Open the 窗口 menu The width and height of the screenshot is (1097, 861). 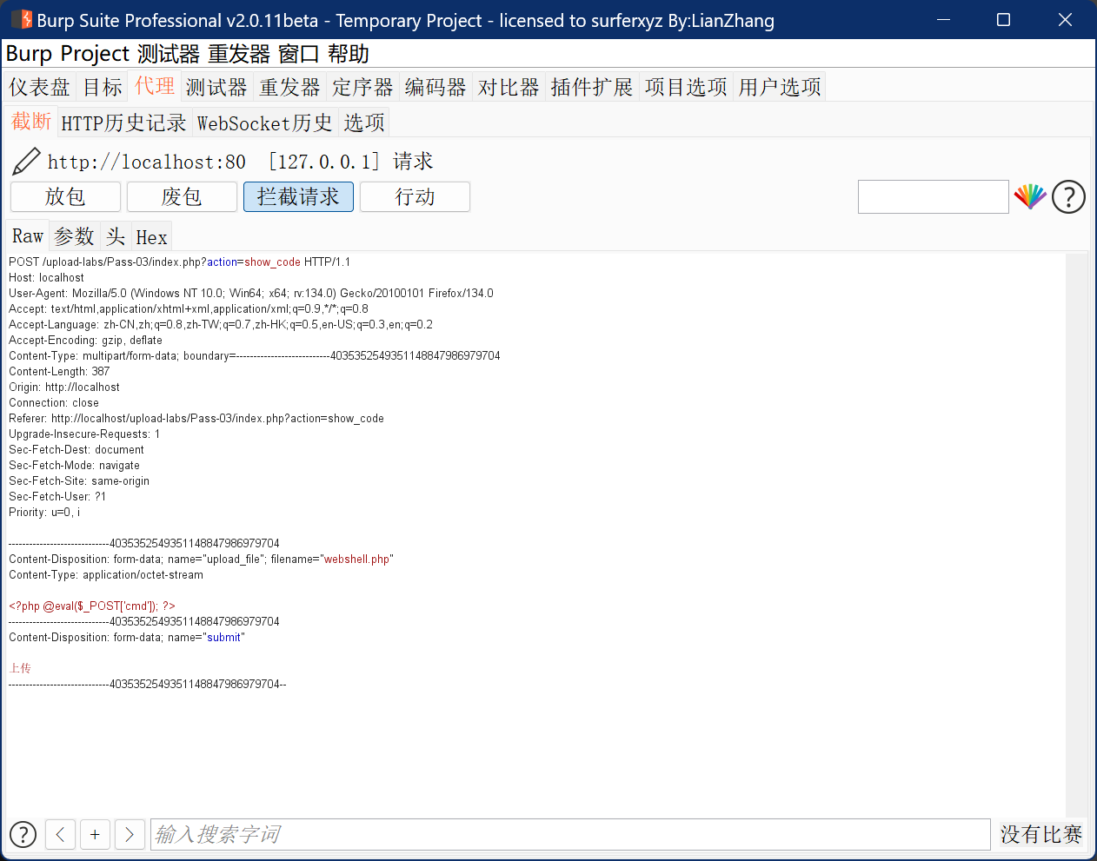coord(299,54)
